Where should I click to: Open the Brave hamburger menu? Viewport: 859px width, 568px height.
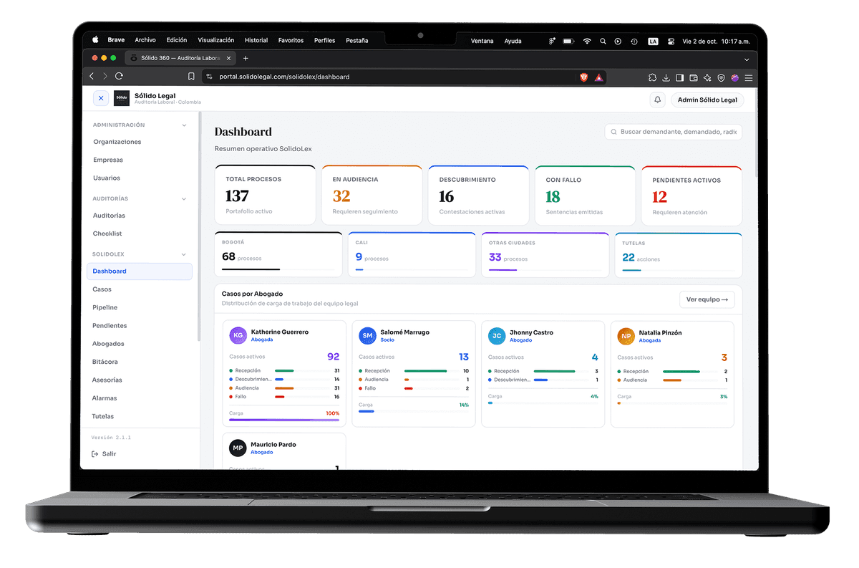coord(749,77)
